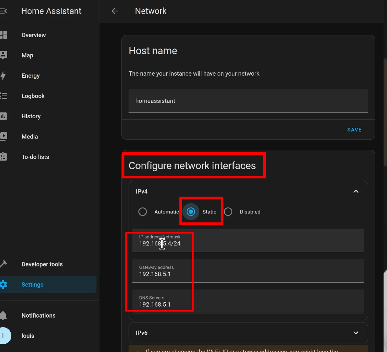The width and height of the screenshot is (387, 352).
Task: Collapse the IPv4 section chevron
Action: [x=356, y=191]
